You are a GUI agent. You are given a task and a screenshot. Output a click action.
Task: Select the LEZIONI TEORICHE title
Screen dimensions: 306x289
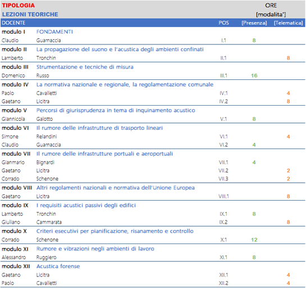(30, 15)
